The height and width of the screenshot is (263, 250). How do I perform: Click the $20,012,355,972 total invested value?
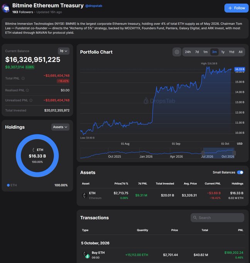(57, 110)
